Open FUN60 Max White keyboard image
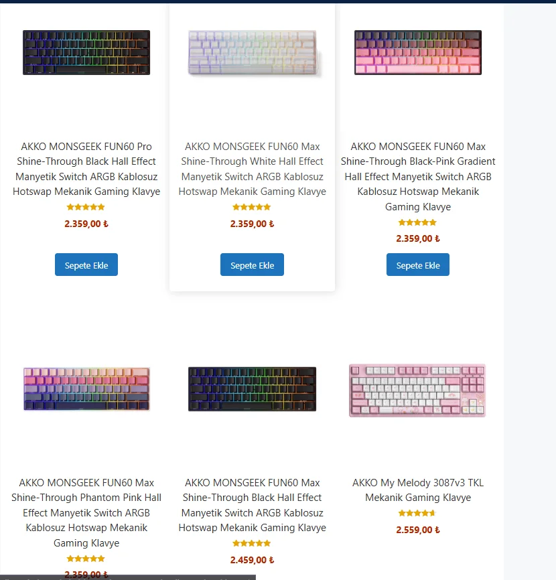 (x=253, y=52)
